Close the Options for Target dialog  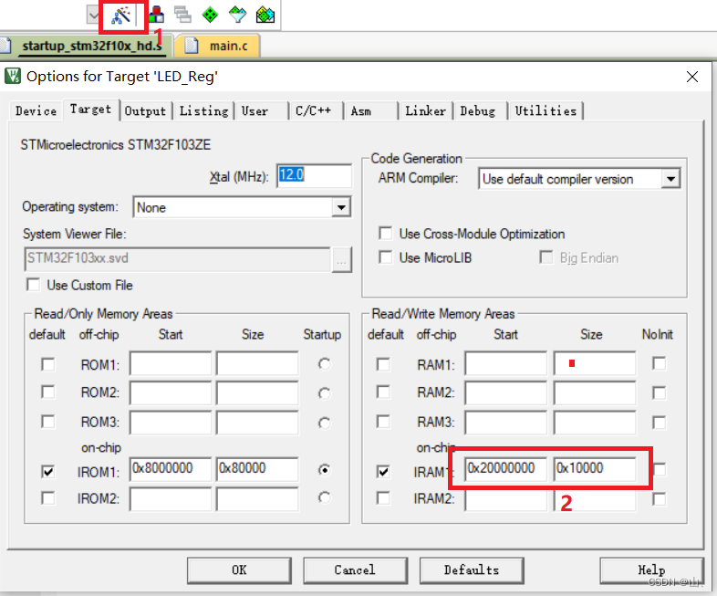tap(691, 77)
